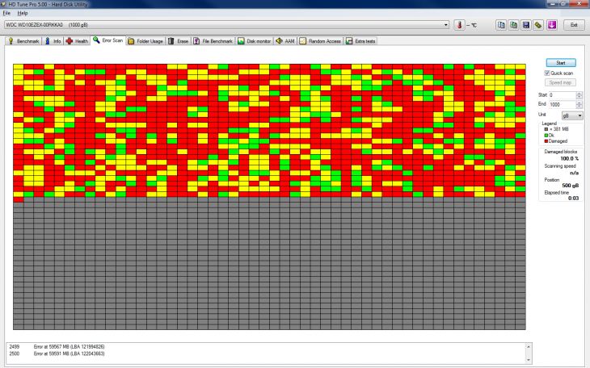590x368 pixels.
Task: Click the HD Tune Pro title bar icon
Action: [3, 4]
